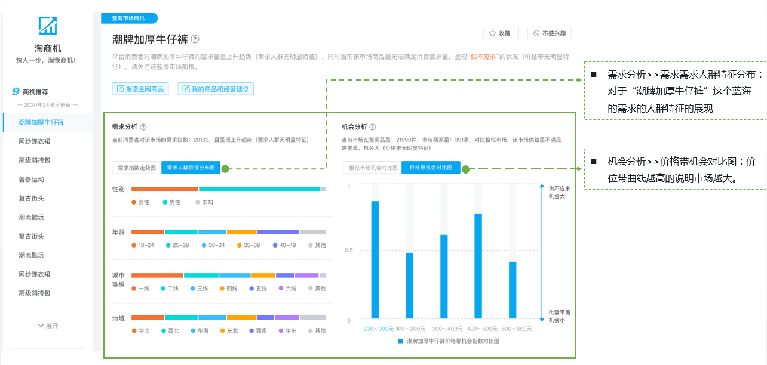Select 高级斜挎包 in the sidebar
This screenshot has width=767, height=365.
[35, 160]
